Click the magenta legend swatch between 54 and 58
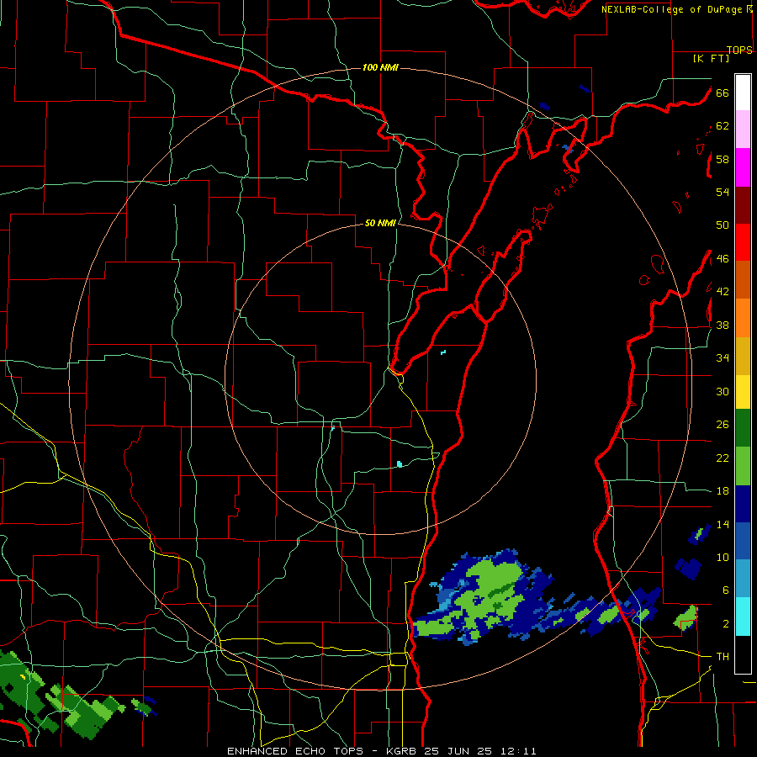 click(x=743, y=167)
